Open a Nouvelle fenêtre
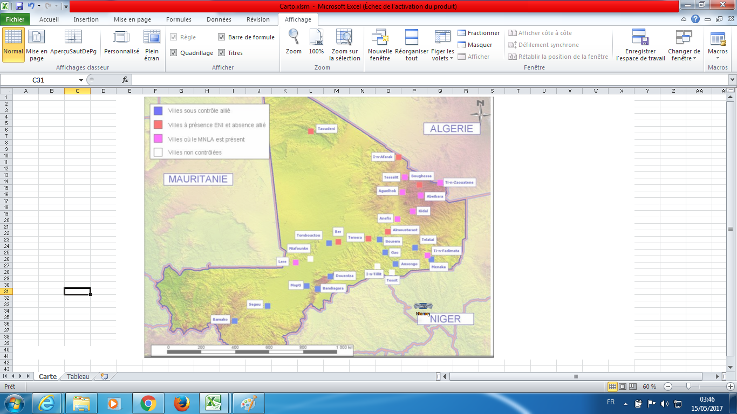Image resolution: width=737 pixels, height=414 pixels. (380, 45)
